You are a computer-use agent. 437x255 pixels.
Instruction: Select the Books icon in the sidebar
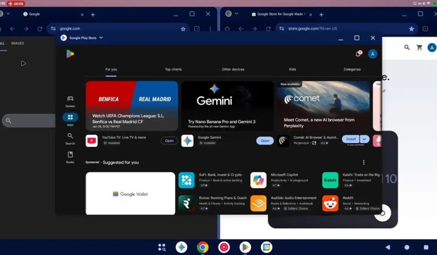coord(70,157)
